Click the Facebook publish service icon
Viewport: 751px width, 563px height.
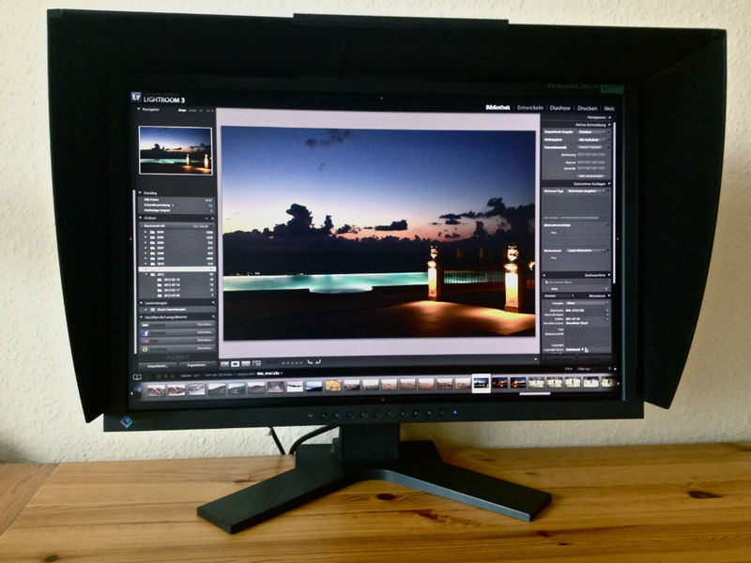coord(146,333)
